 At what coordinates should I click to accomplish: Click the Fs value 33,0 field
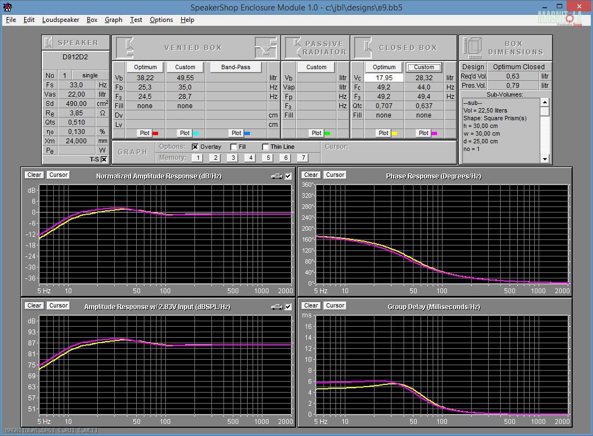click(x=76, y=85)
